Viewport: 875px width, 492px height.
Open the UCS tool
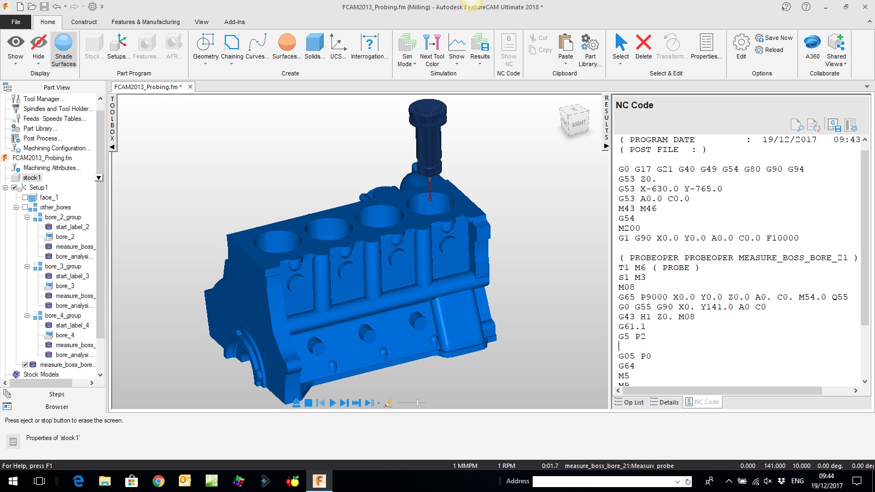point(338,46)
